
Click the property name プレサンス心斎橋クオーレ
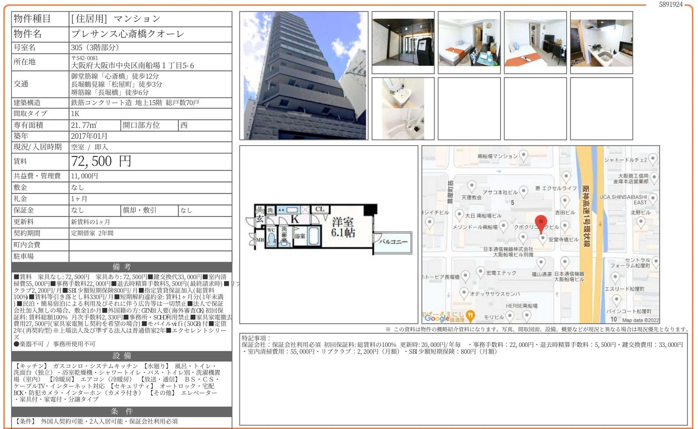click(x=128, y=34)
